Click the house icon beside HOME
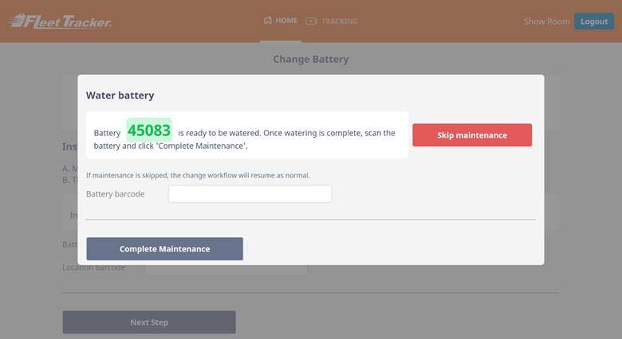The image size is (622, 339). [268, 21]
